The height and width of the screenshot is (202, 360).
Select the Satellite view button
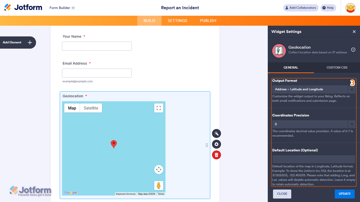pos(91,108)
